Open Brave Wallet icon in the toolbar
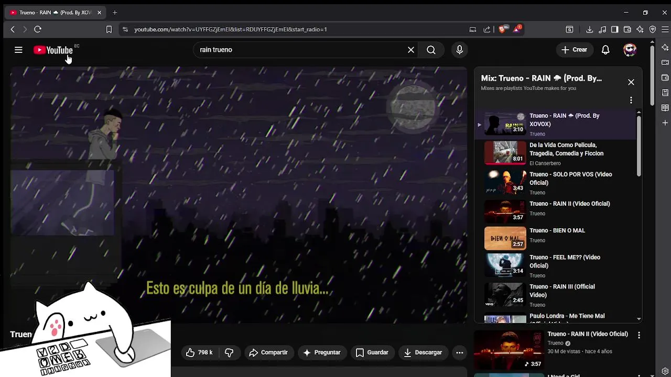This screenshot has width=671, height=377. coord(627,29)
